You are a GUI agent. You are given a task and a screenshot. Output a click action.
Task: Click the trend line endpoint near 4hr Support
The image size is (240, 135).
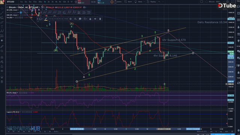(x=193, y=53)
